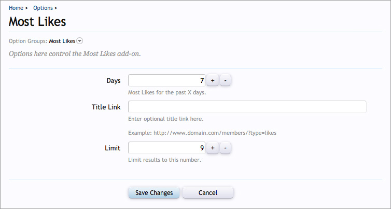Screen dimensions: 391x209
Task: Click the Limit field label
Action: [x=112, y=148]
